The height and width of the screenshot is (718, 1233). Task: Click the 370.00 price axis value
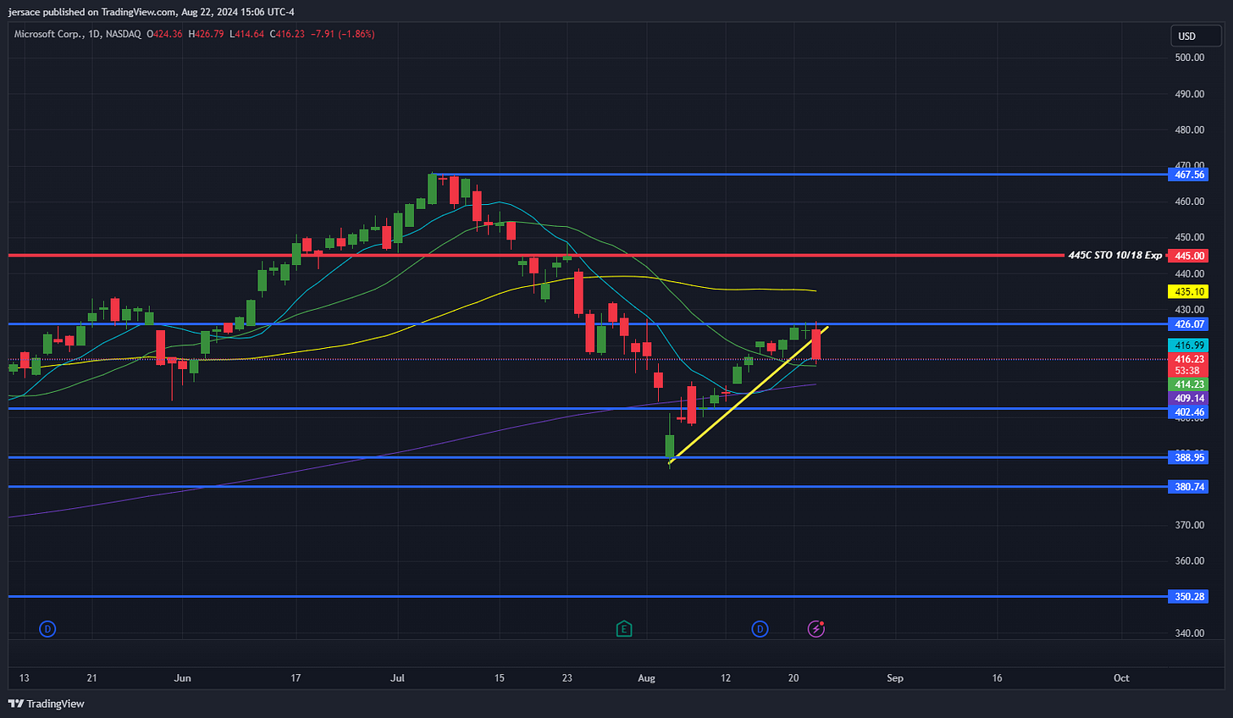[x=1189, y=525]
